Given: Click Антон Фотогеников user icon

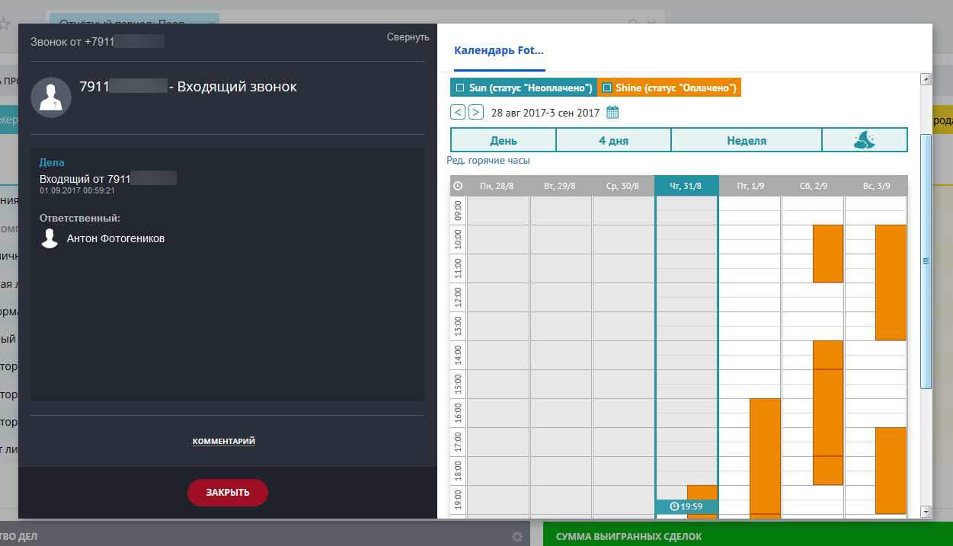Looking at the screenshot, I should (50, 238).
